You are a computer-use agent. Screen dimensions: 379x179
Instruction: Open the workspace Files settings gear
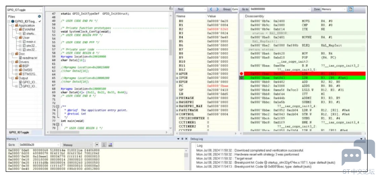pyautogui.click(x=39, y=17)
